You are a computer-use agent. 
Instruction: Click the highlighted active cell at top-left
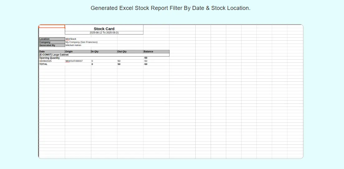pos(52,26)
